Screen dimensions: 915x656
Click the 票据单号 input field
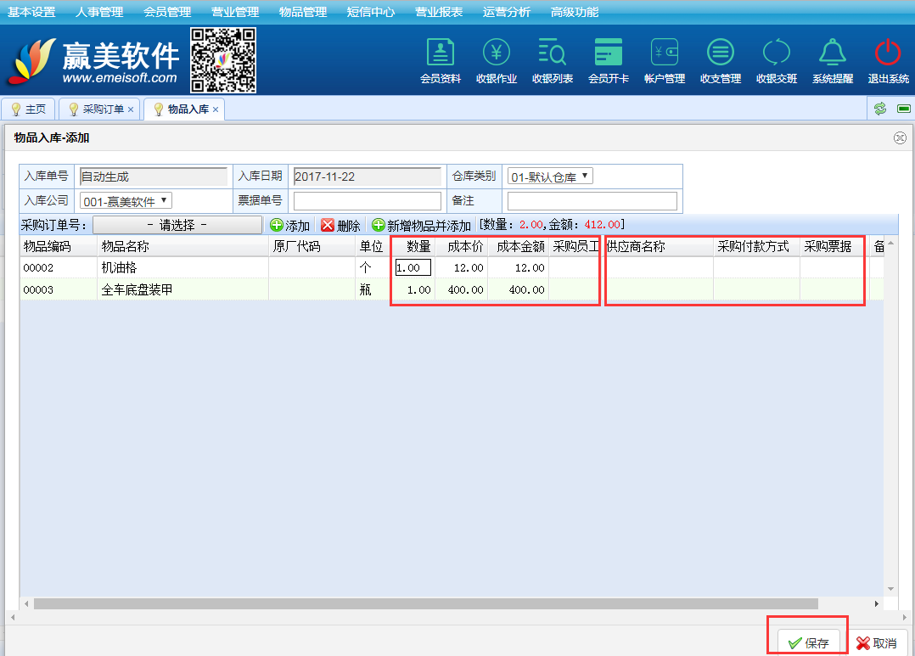tap(368, 201)
